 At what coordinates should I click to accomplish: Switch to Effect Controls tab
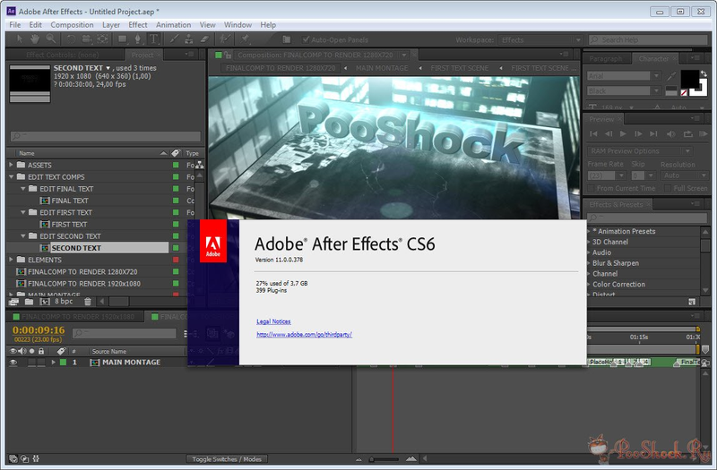click(x=62, y=55)
